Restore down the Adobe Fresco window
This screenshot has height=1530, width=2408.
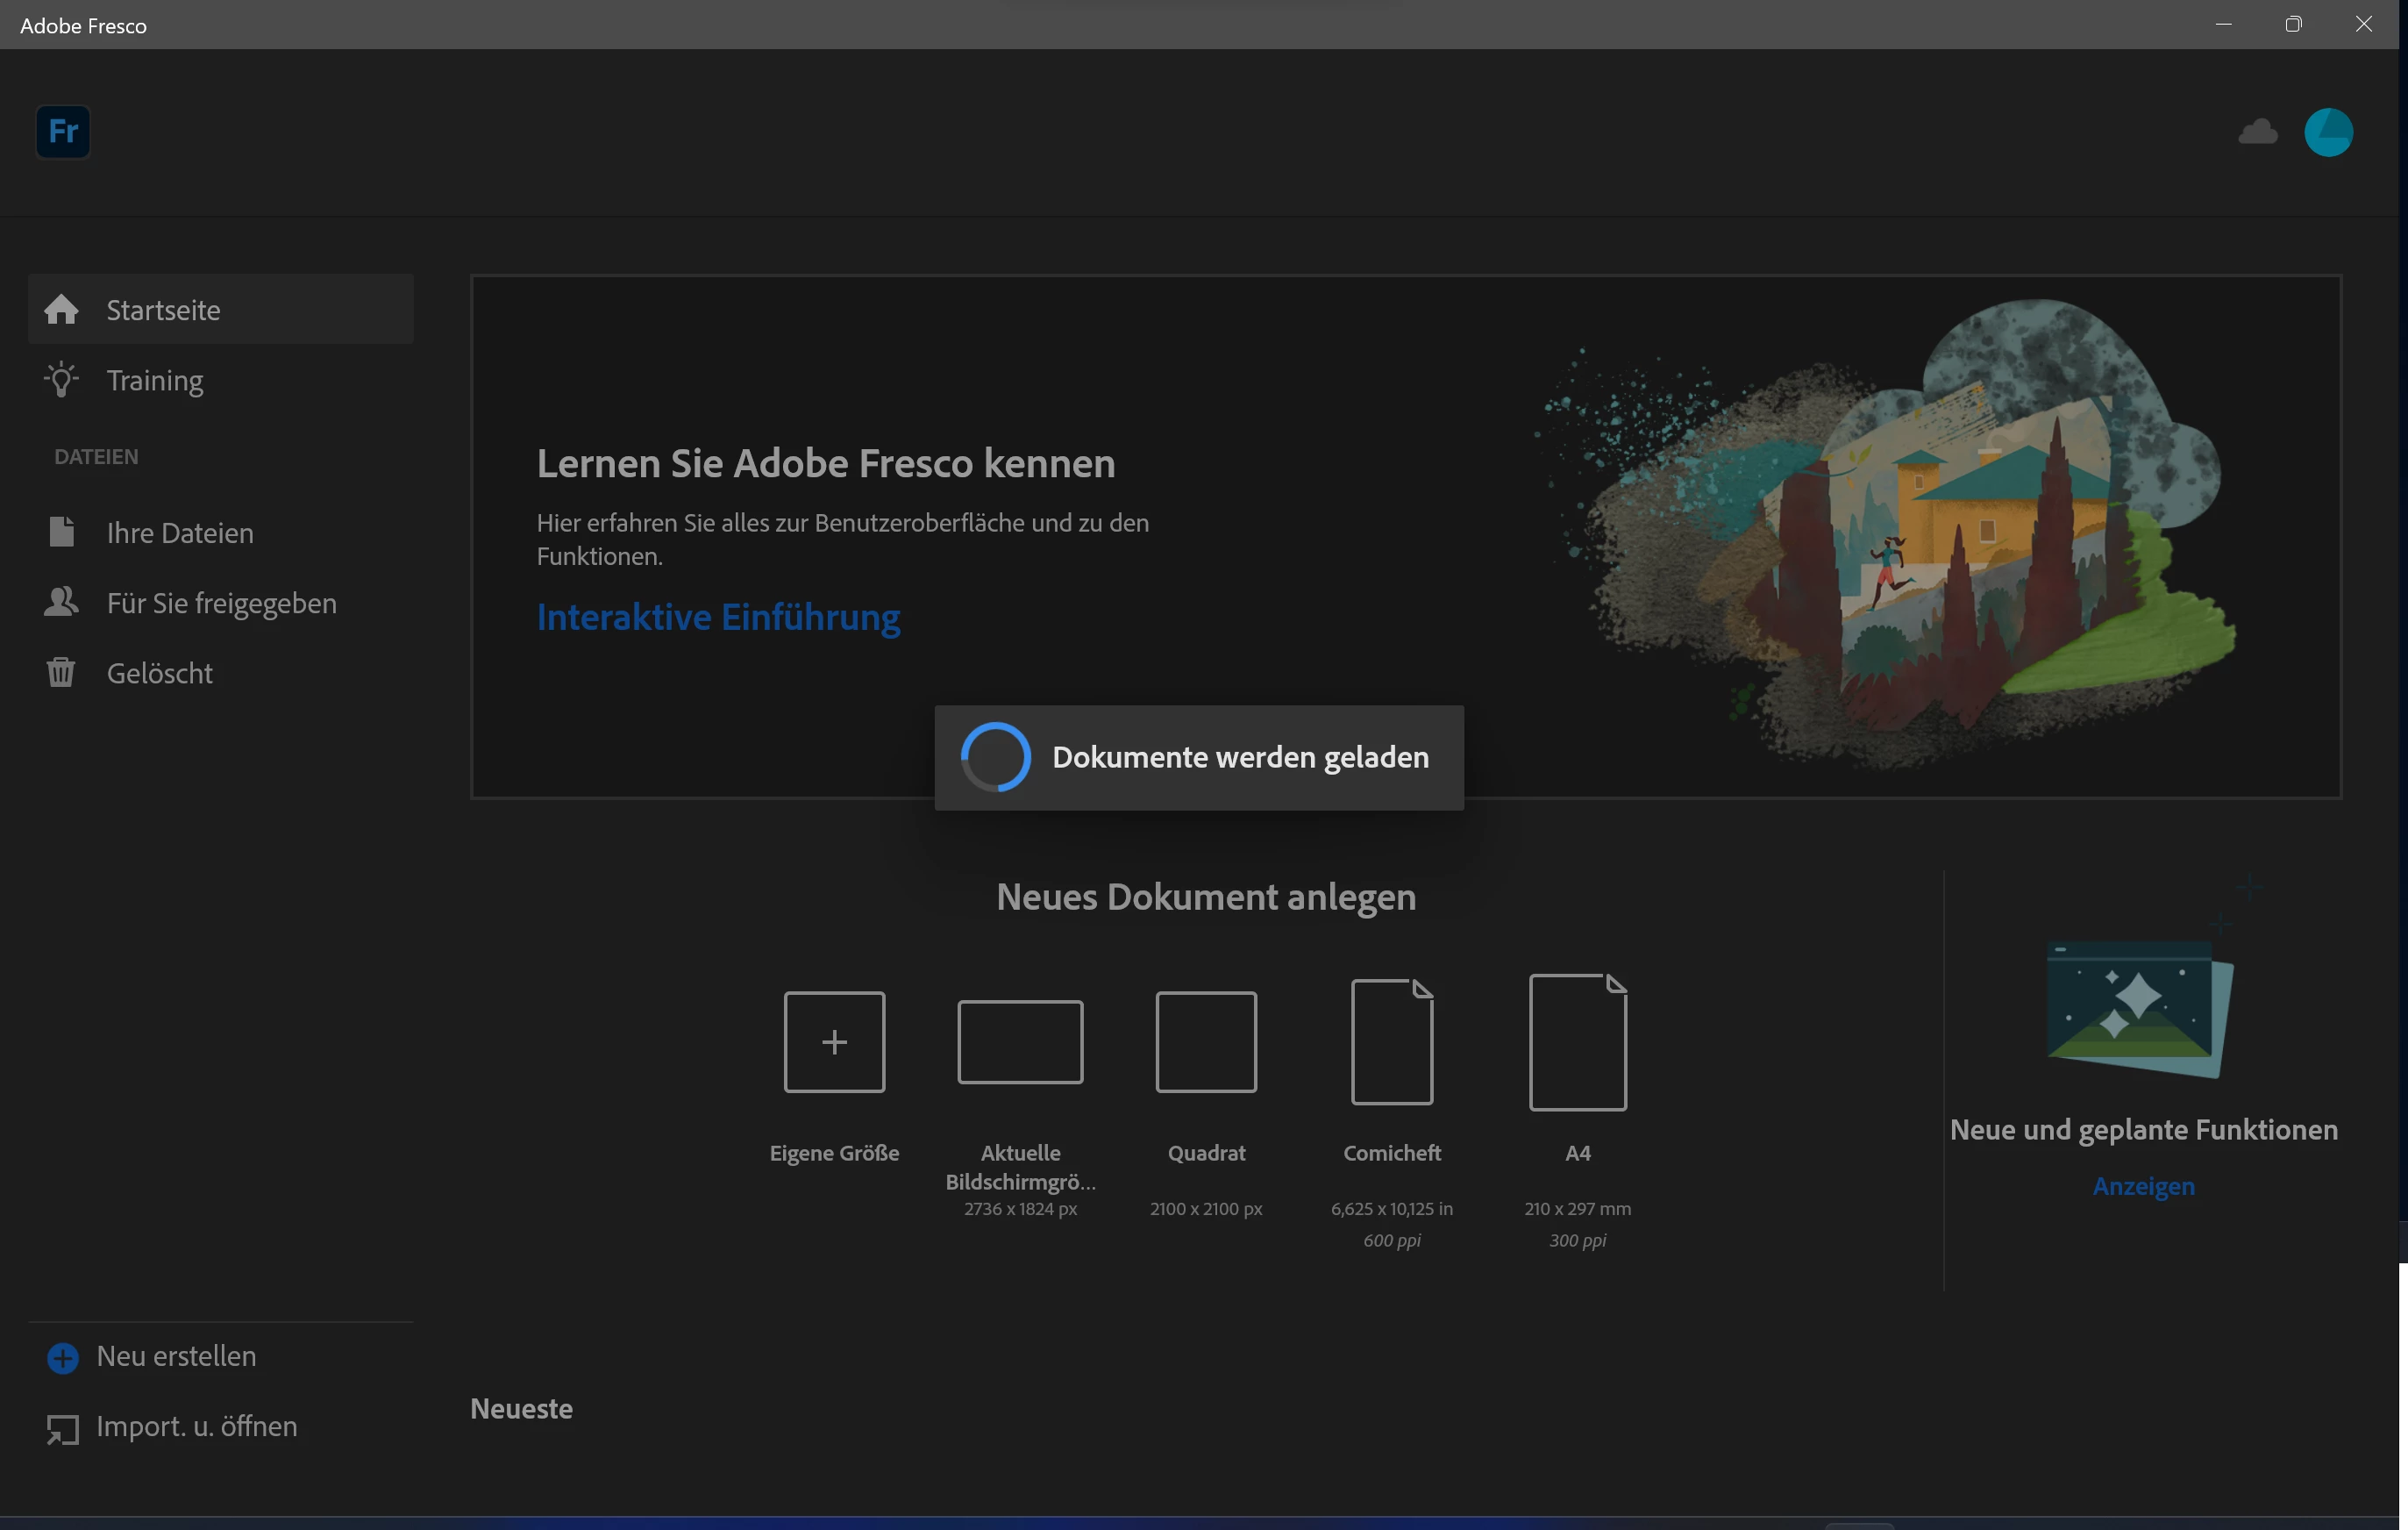click(2293, 24)
